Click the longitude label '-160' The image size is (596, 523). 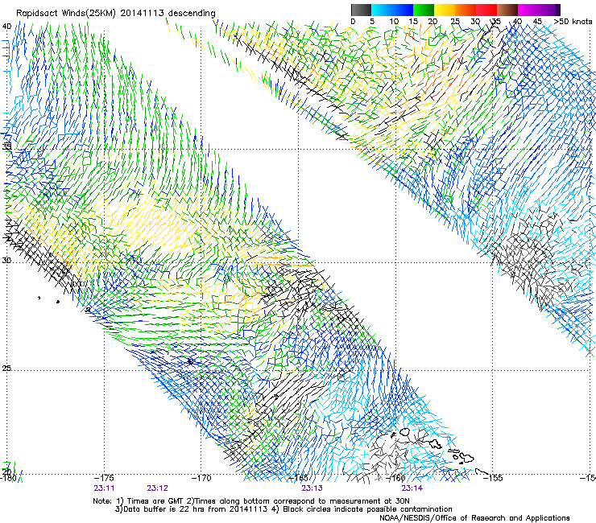tap(395, 478)
